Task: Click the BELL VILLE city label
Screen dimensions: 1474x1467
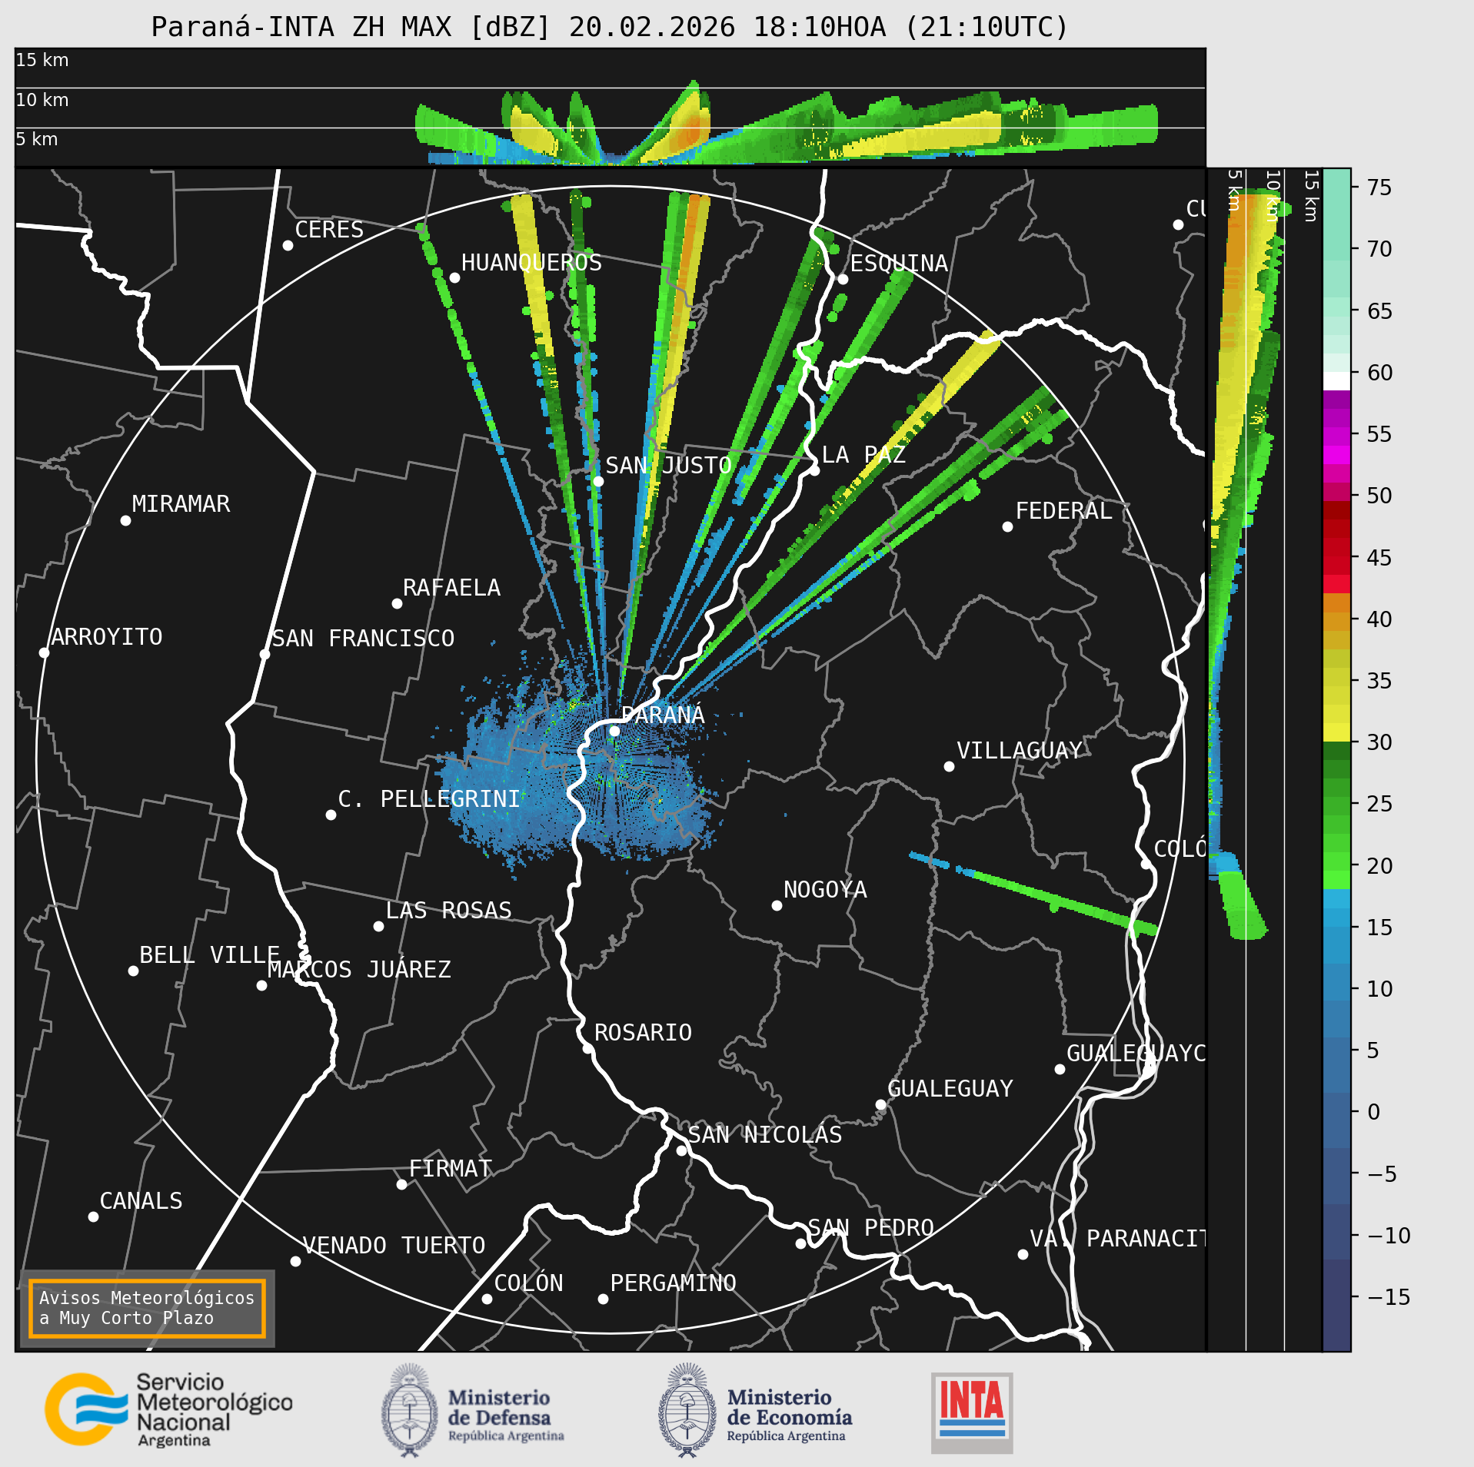Action: click(x=209, y=955)
